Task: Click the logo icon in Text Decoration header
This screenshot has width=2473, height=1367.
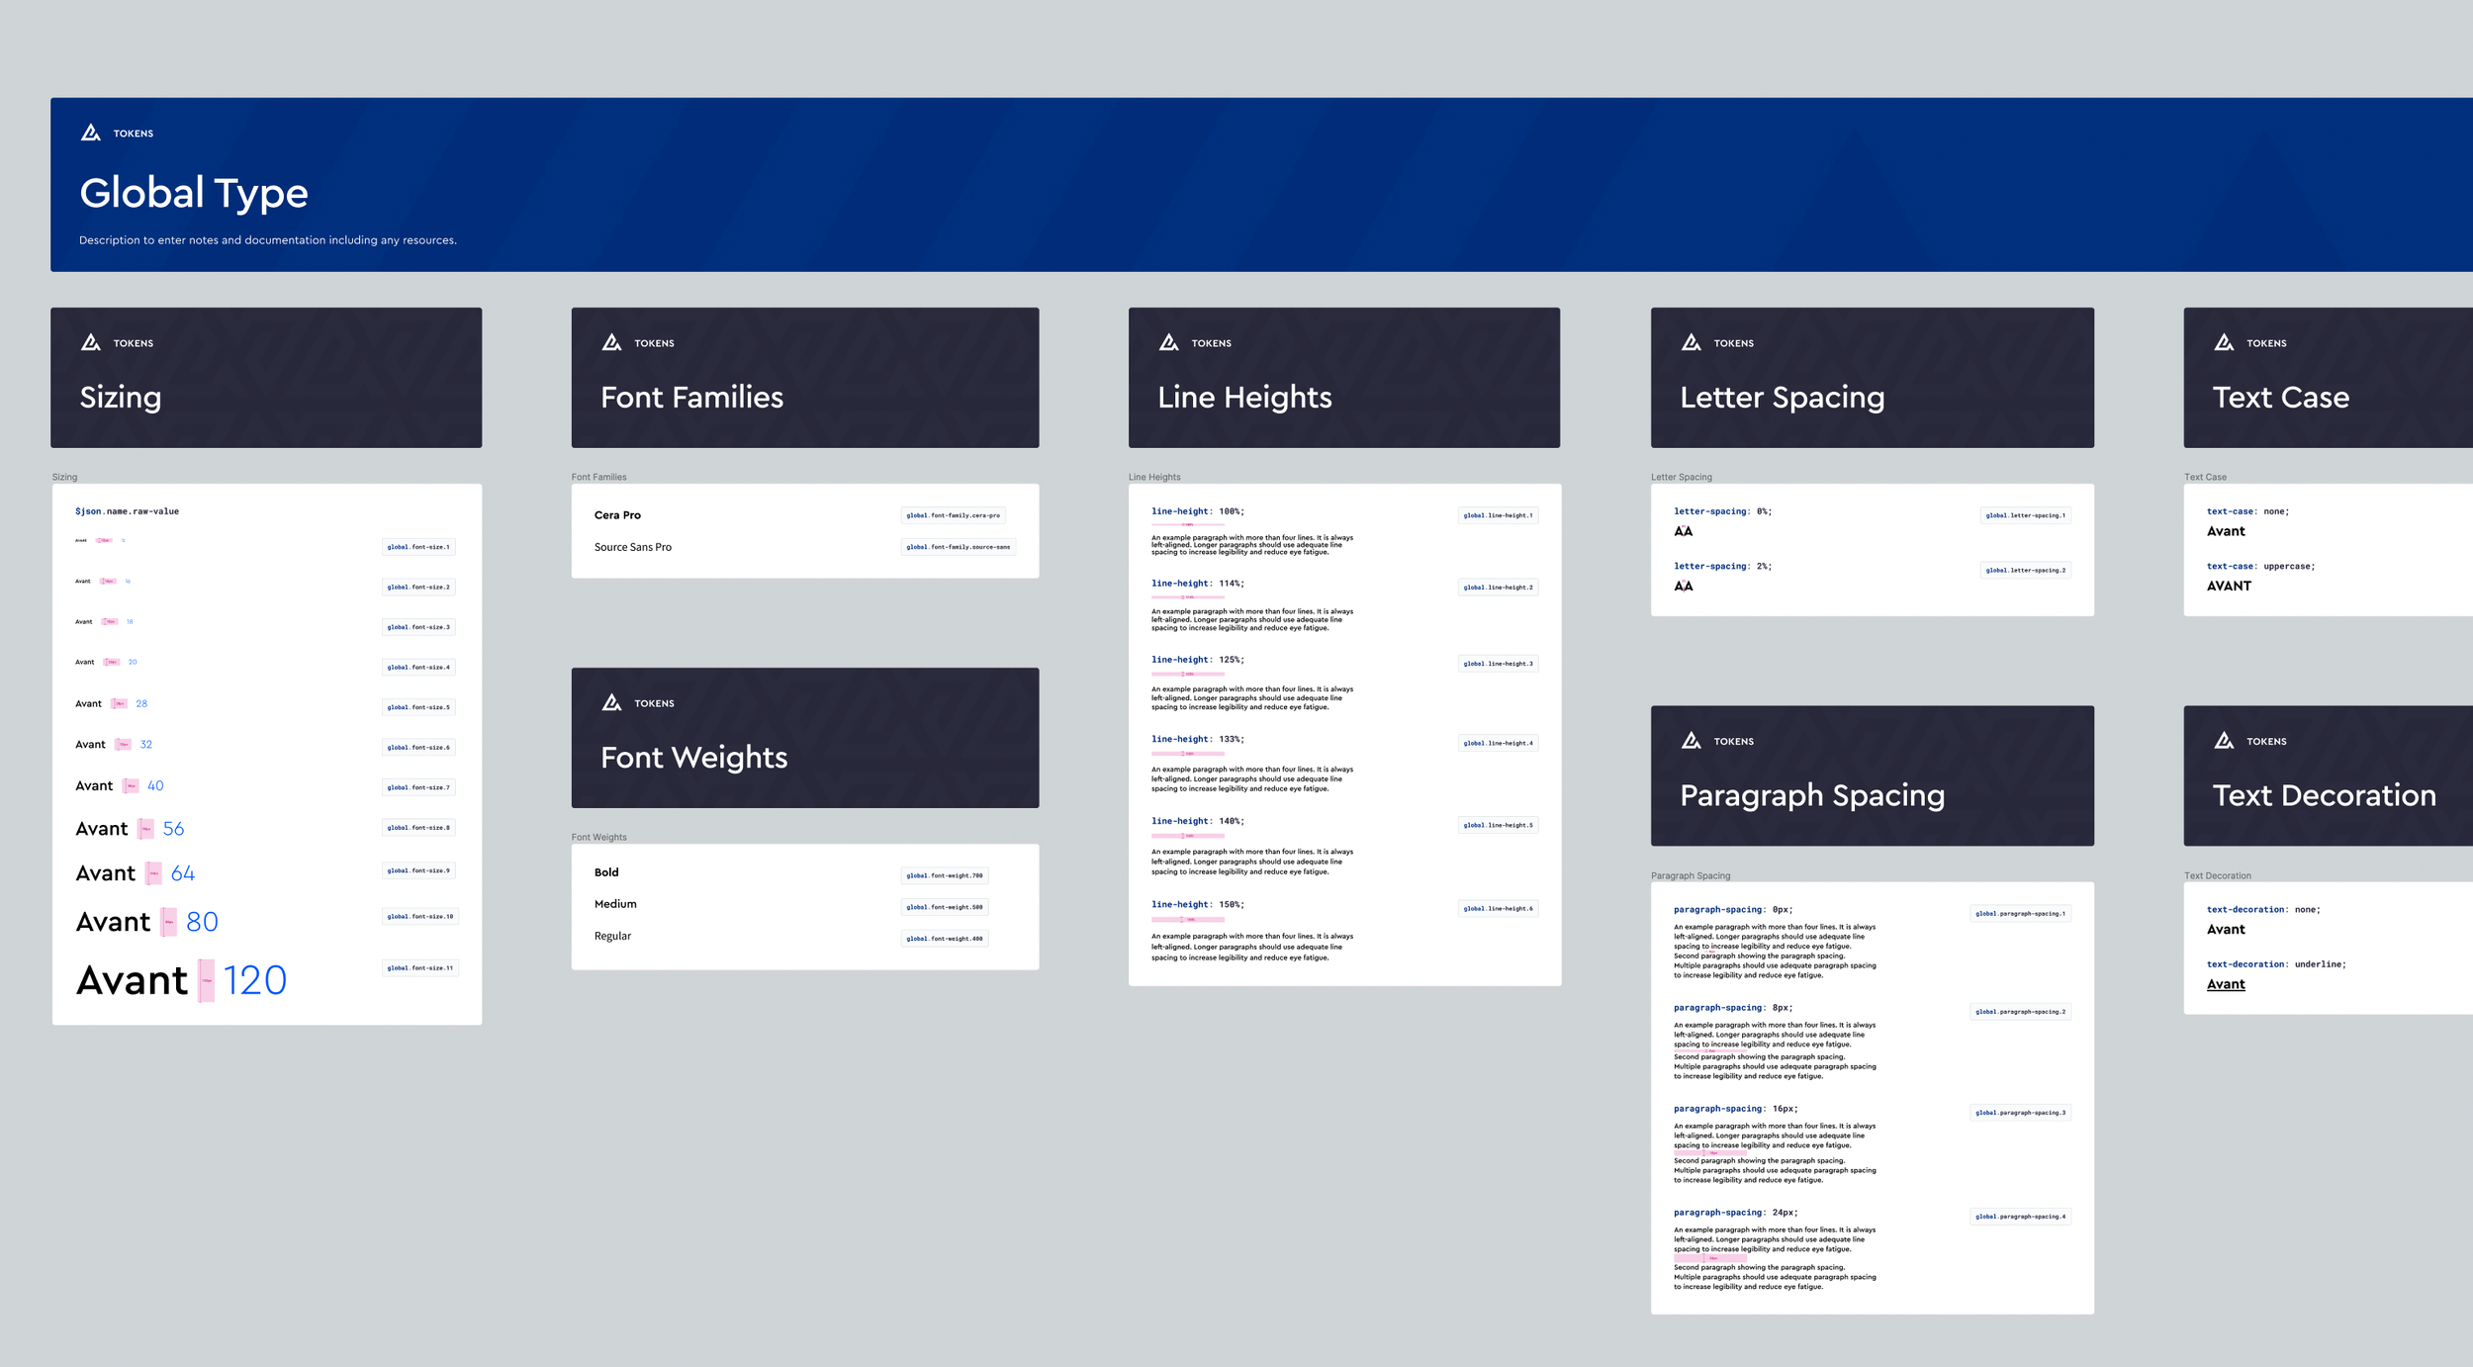Action: tap(2224, 740)
